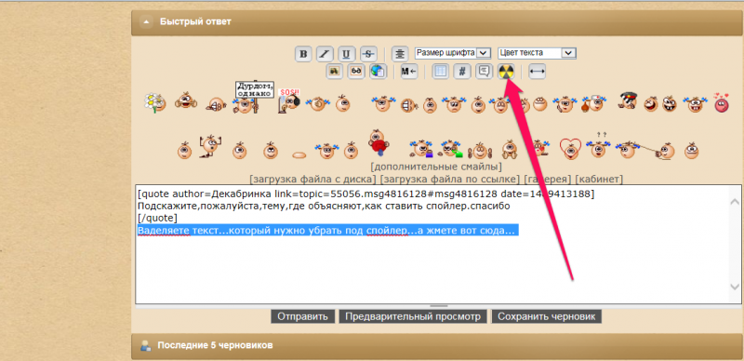744x361 pixels.
Task: Open the загрузка файла с диска link
Action: [x=313, y=179]
